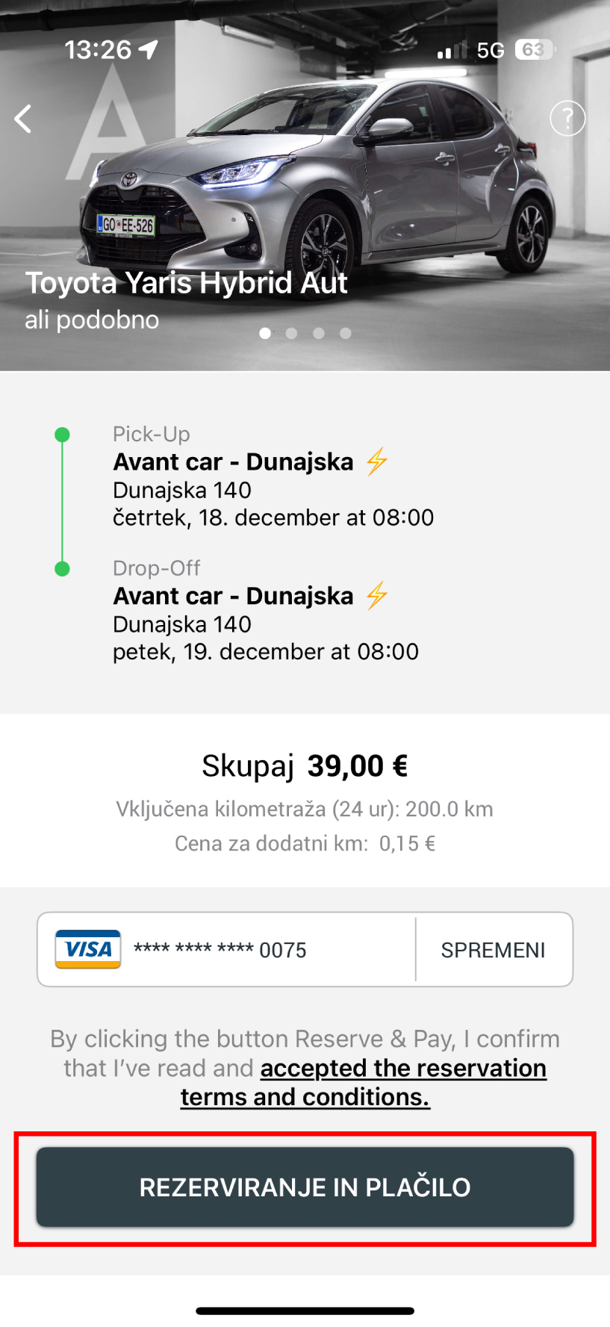
Task: Tap the Visa card logo
Action: [x=88, y=949]
